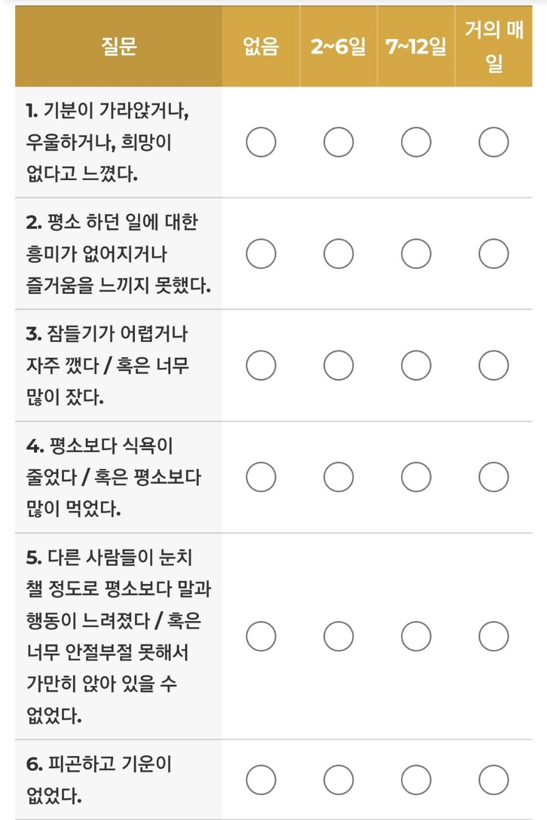This screenshot has height=820, width=547.
Task: Select '2~6일' for question 3 sleep trouble
Action: pos(339,365)
